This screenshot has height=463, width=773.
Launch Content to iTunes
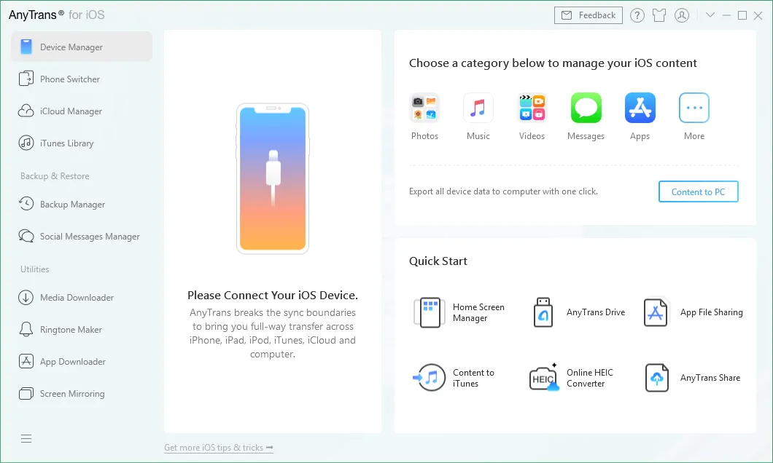coord(454,378)
